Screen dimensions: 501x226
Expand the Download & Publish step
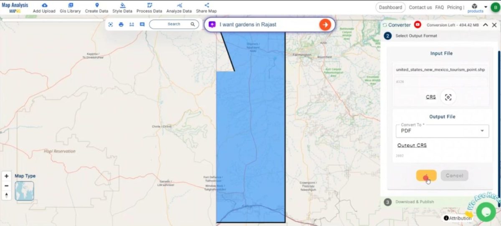click(x=415, y=202)
